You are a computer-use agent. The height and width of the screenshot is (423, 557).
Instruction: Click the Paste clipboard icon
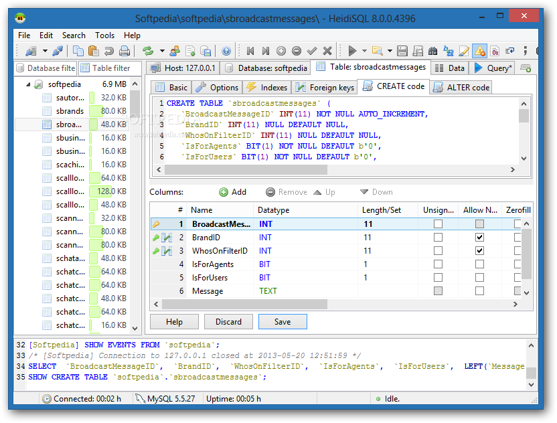coord(94,51)
